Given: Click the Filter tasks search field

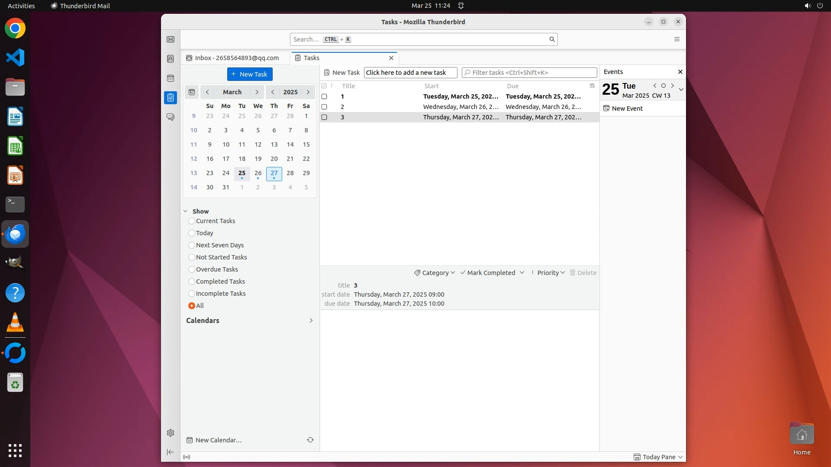Looking at the screenshot, I should (x=531, y=73).
